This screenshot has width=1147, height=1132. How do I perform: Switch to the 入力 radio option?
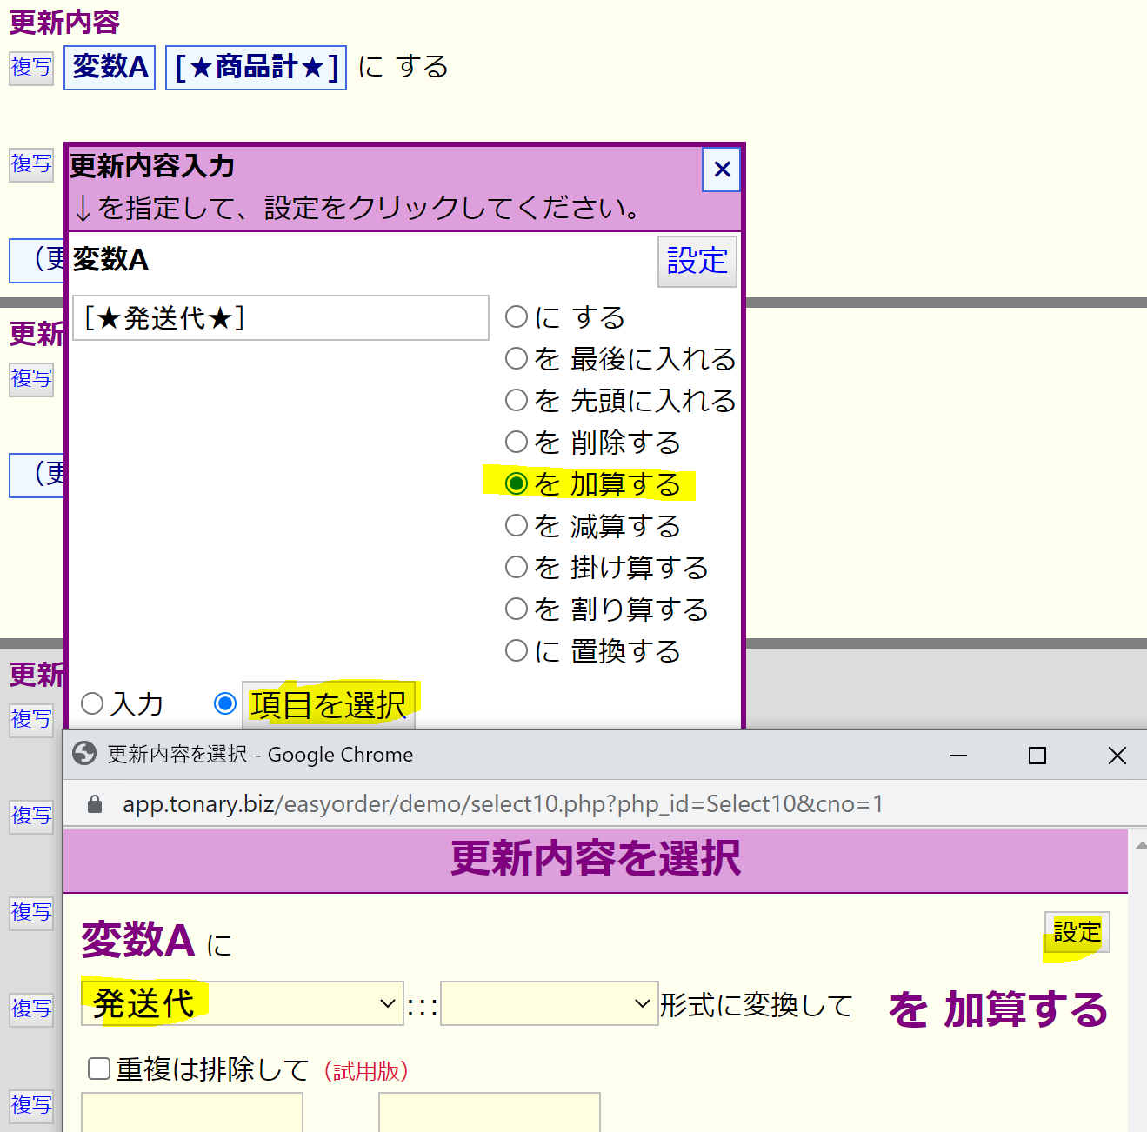pos(92,704)
